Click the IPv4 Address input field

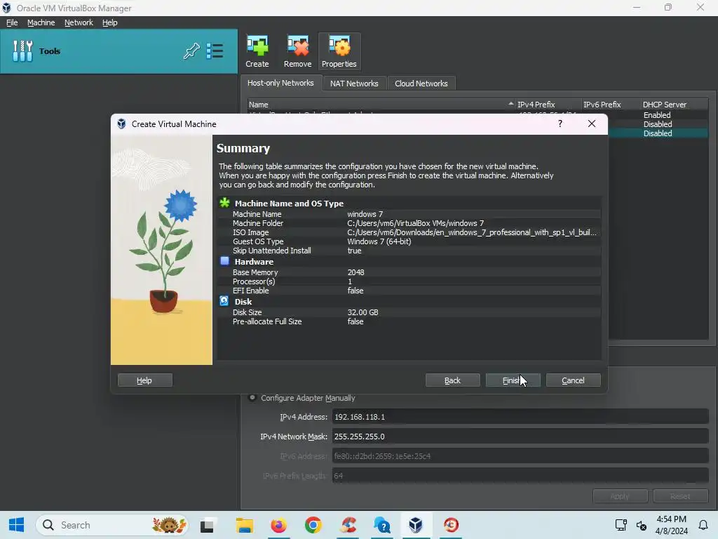point(520,417)
